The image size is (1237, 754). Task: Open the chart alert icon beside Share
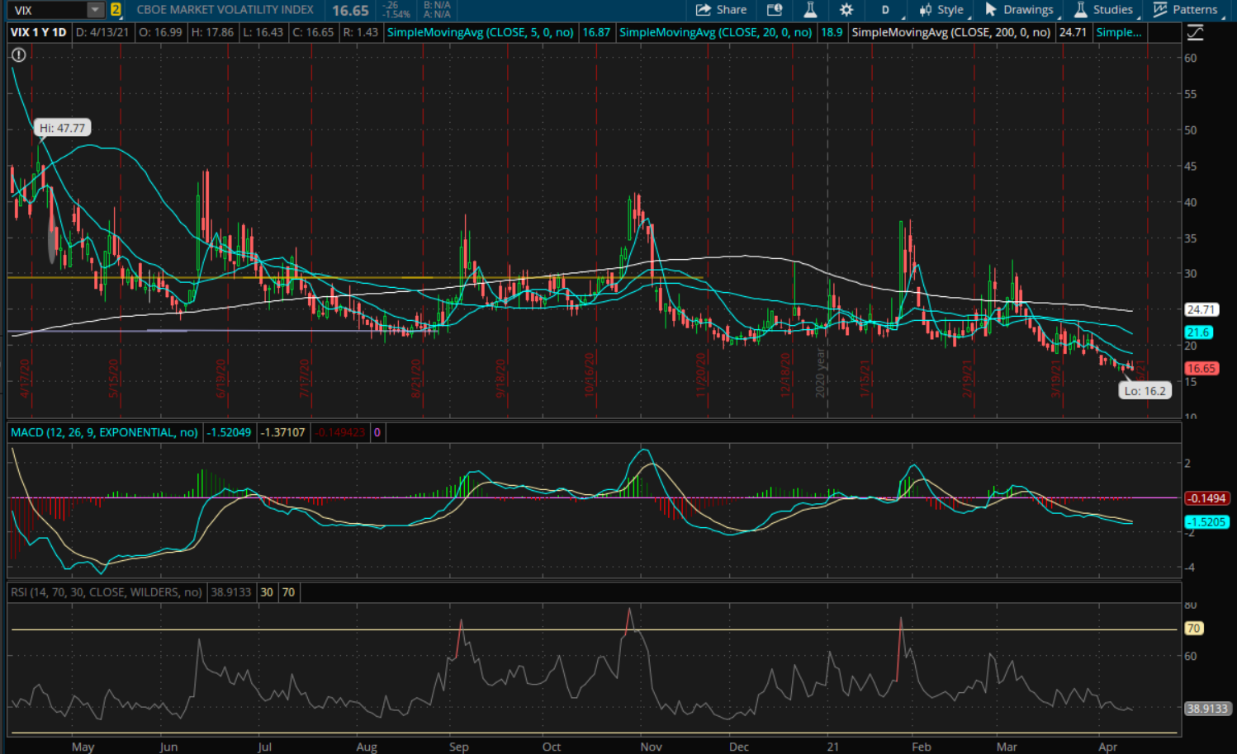pos(774,10)
